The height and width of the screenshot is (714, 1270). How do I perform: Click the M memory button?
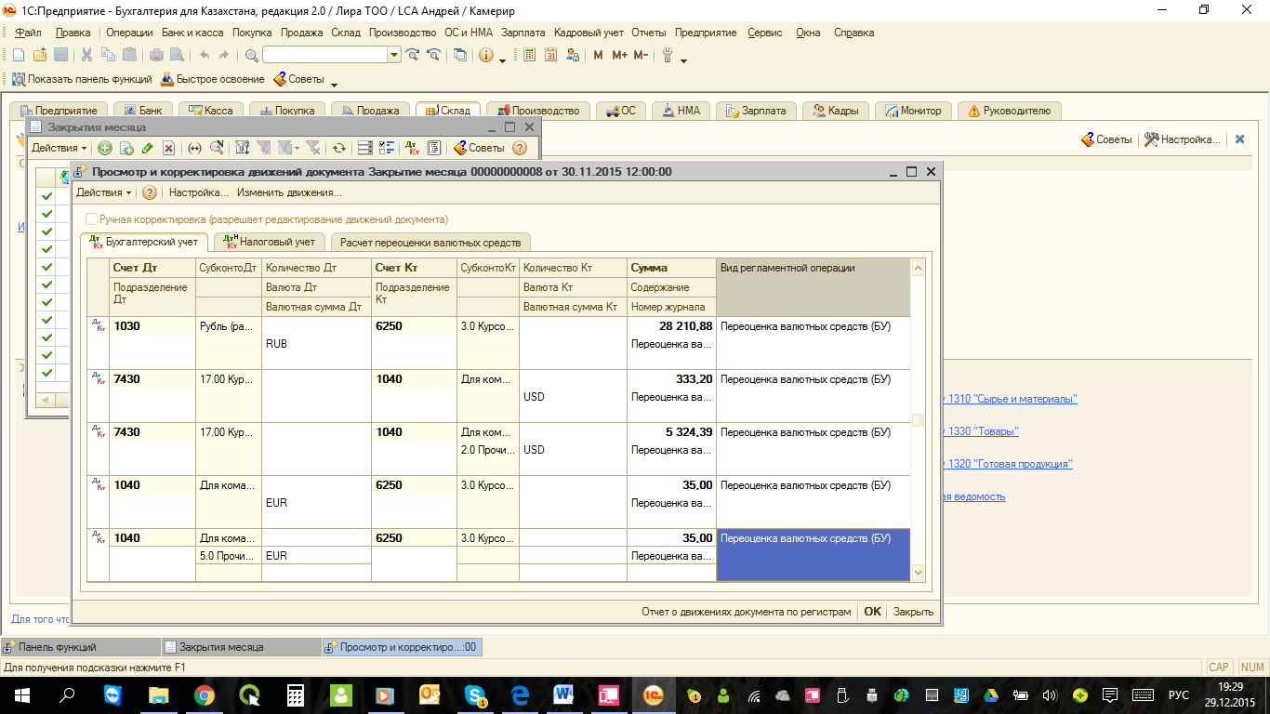coord(598,55)
